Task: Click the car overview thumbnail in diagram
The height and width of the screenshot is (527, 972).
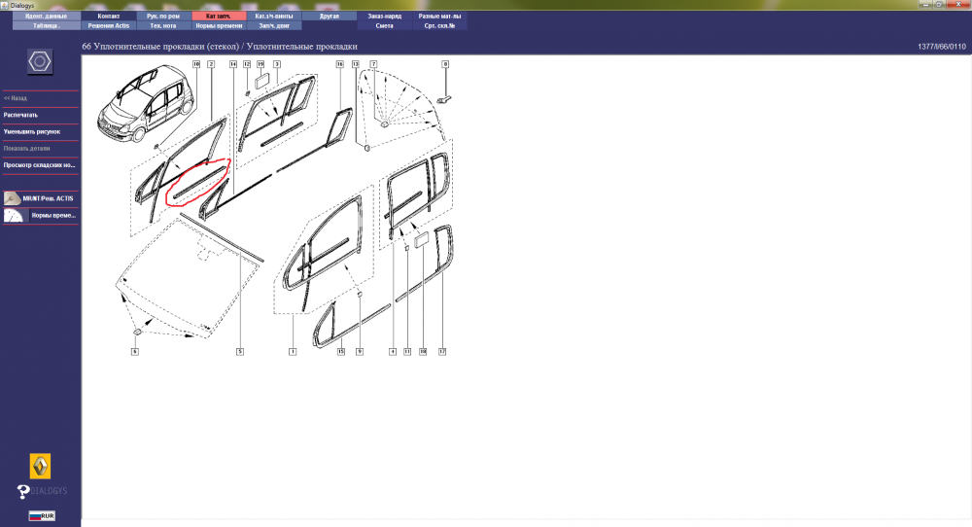Action: click(x=146, y=104)
